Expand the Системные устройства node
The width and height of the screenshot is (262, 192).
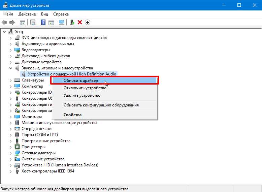tap(10, 159)
